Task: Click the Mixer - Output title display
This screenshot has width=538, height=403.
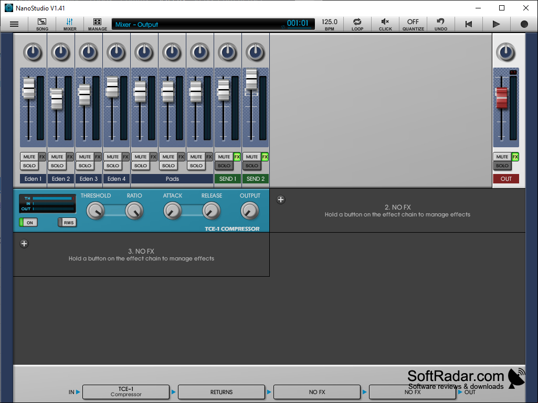Action: pos(136,24)
